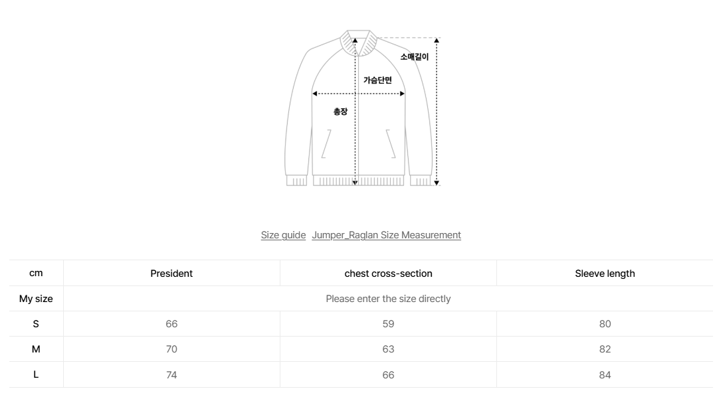Click the size S sleeve length value 80
Screen dimensions: 715x395
click(x=605, y=324)
